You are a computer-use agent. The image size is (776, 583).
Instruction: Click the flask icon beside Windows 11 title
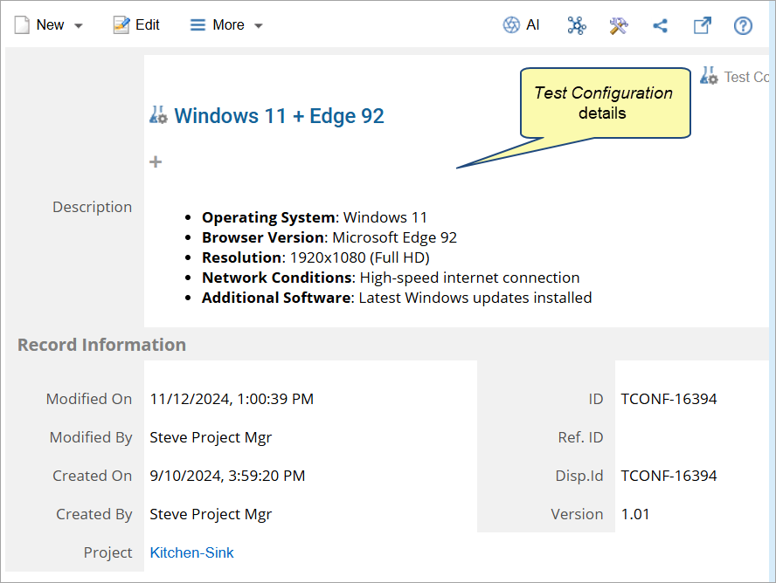click(158, 115)
